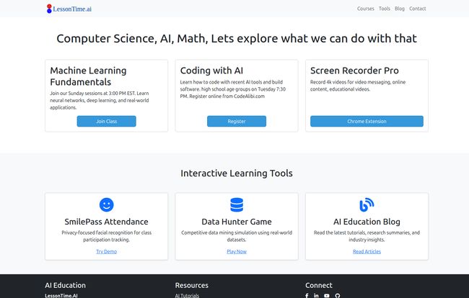Screen dimensions: 469x298
Task: Click the Register button
Action: point(237,121)
